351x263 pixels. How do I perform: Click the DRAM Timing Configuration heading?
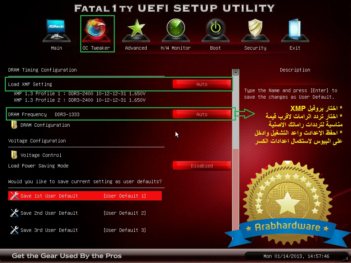[43, 70]
